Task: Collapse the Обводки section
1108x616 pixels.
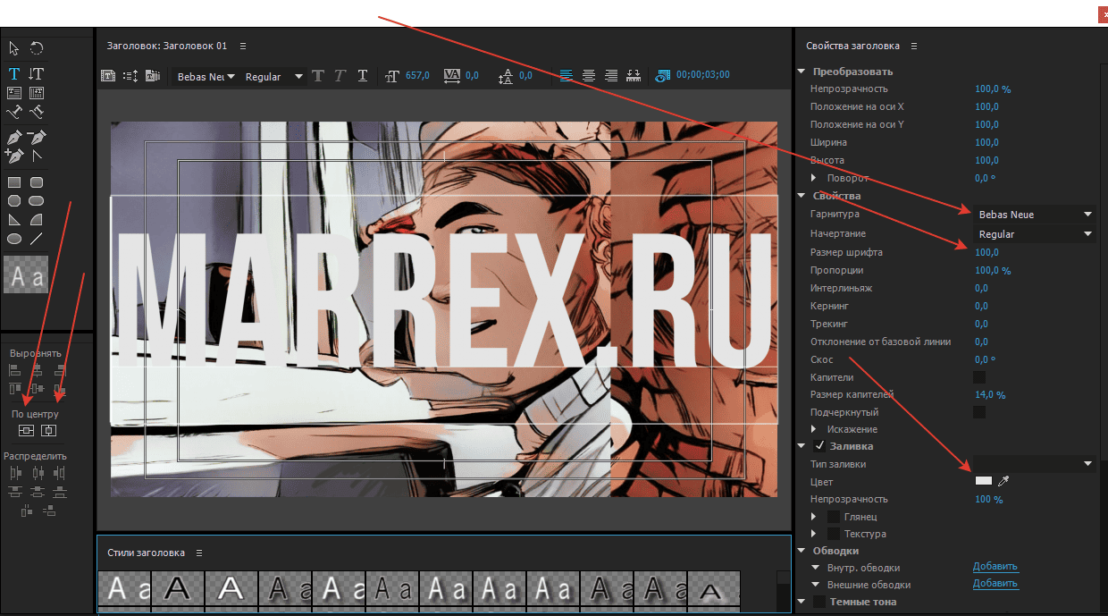Action: click(802, 551)
